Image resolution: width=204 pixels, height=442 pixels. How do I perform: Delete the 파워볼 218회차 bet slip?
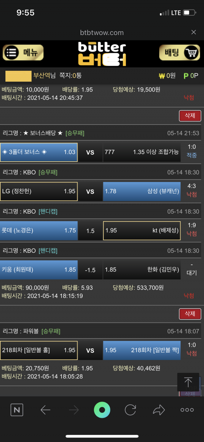point(190,314)
